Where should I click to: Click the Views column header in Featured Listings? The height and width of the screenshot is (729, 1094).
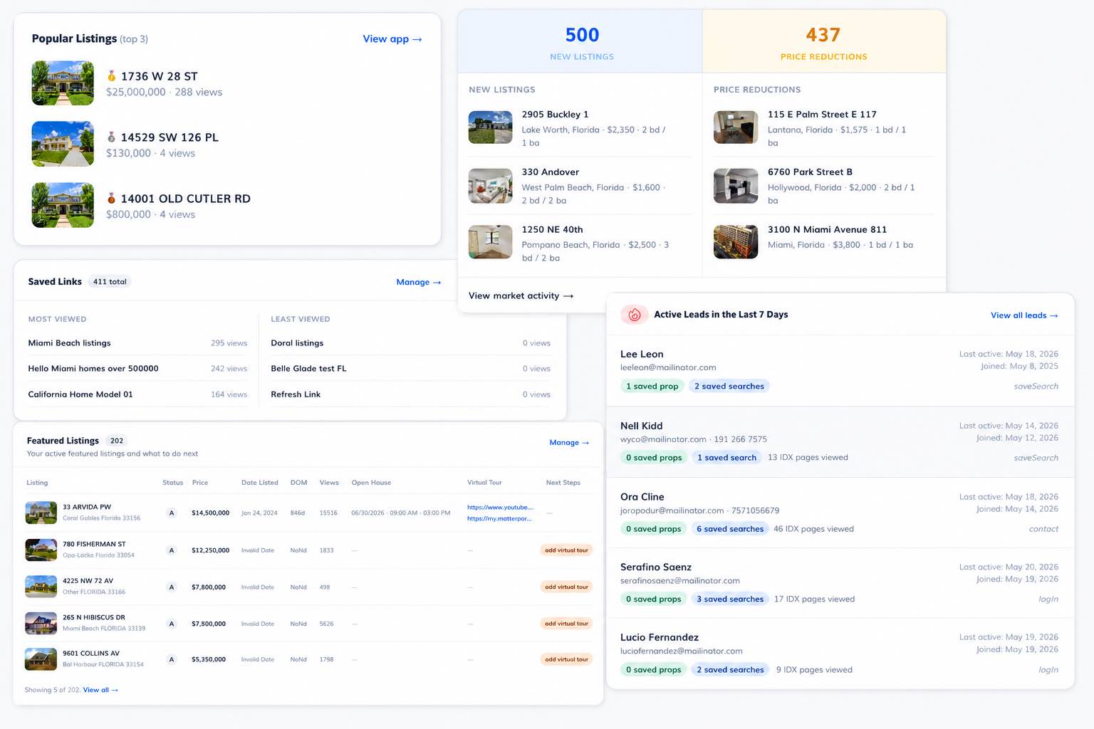(329, 483)
